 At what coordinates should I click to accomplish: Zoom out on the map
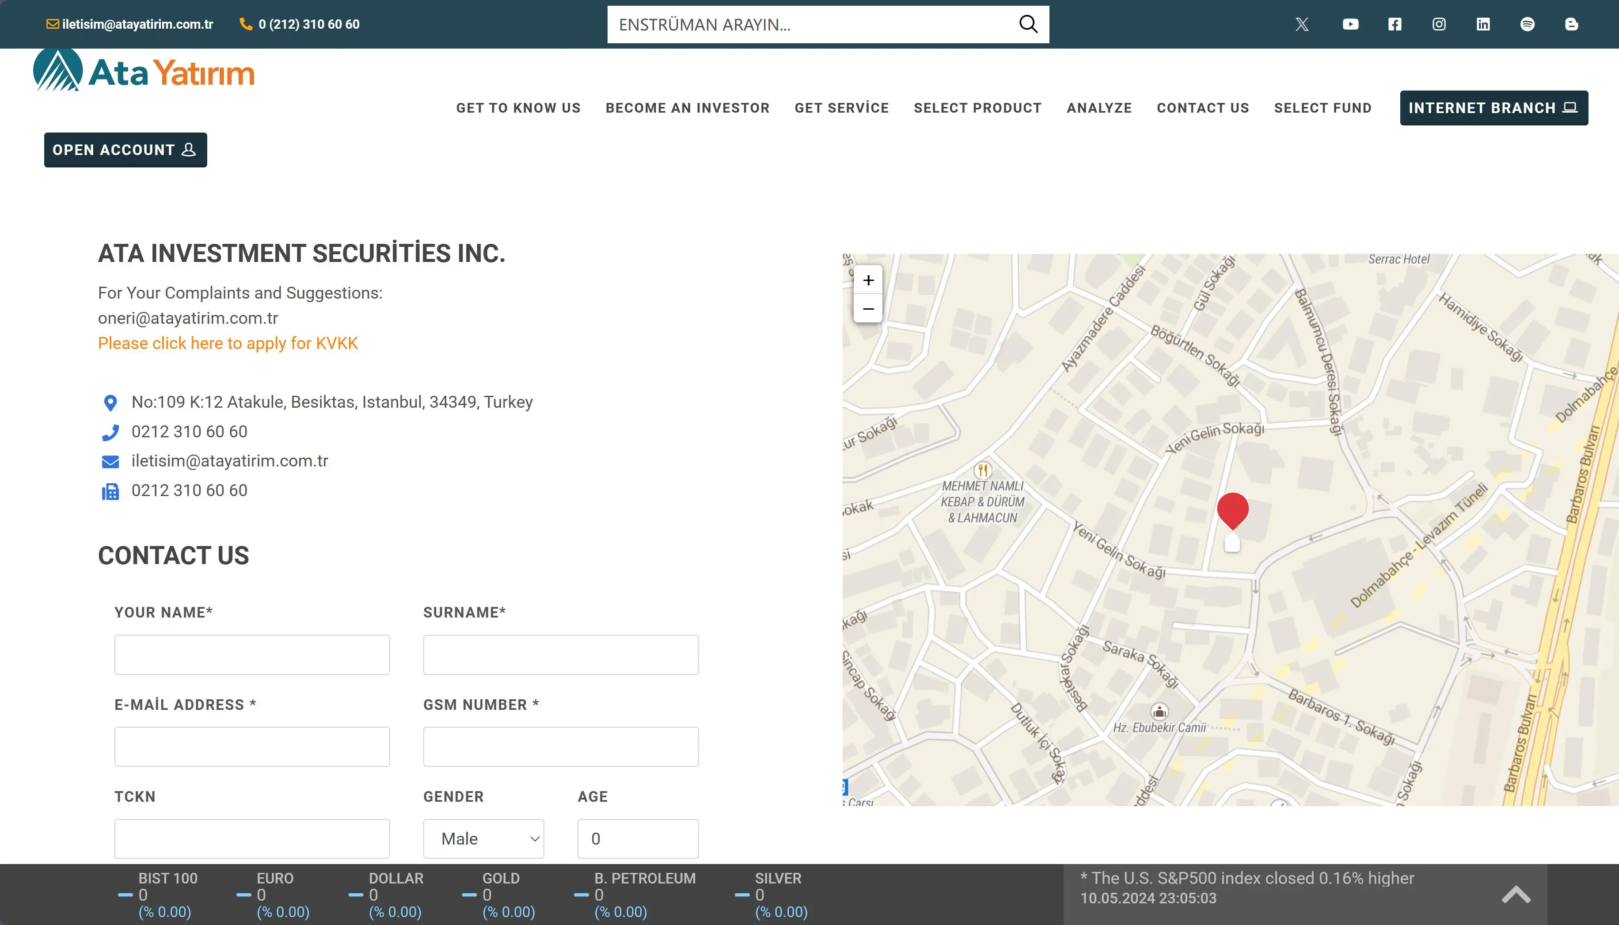coord(868,309)
